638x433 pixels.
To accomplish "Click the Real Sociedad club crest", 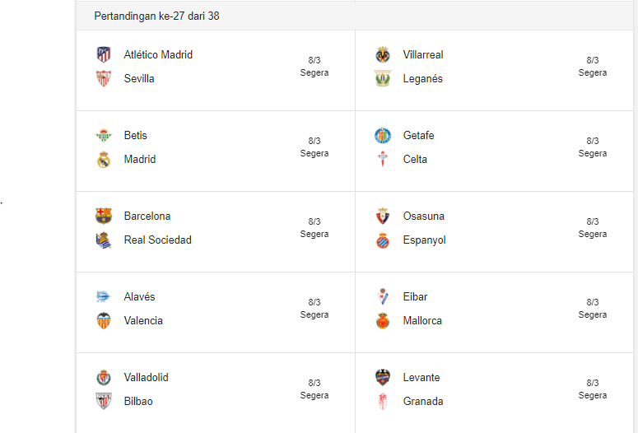I will [x=104, y=240].
